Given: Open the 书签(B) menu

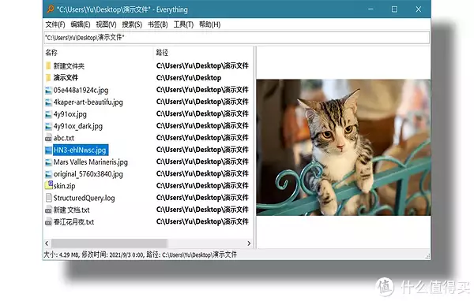Looking at the screenshot, I should (x=157, y=24).
